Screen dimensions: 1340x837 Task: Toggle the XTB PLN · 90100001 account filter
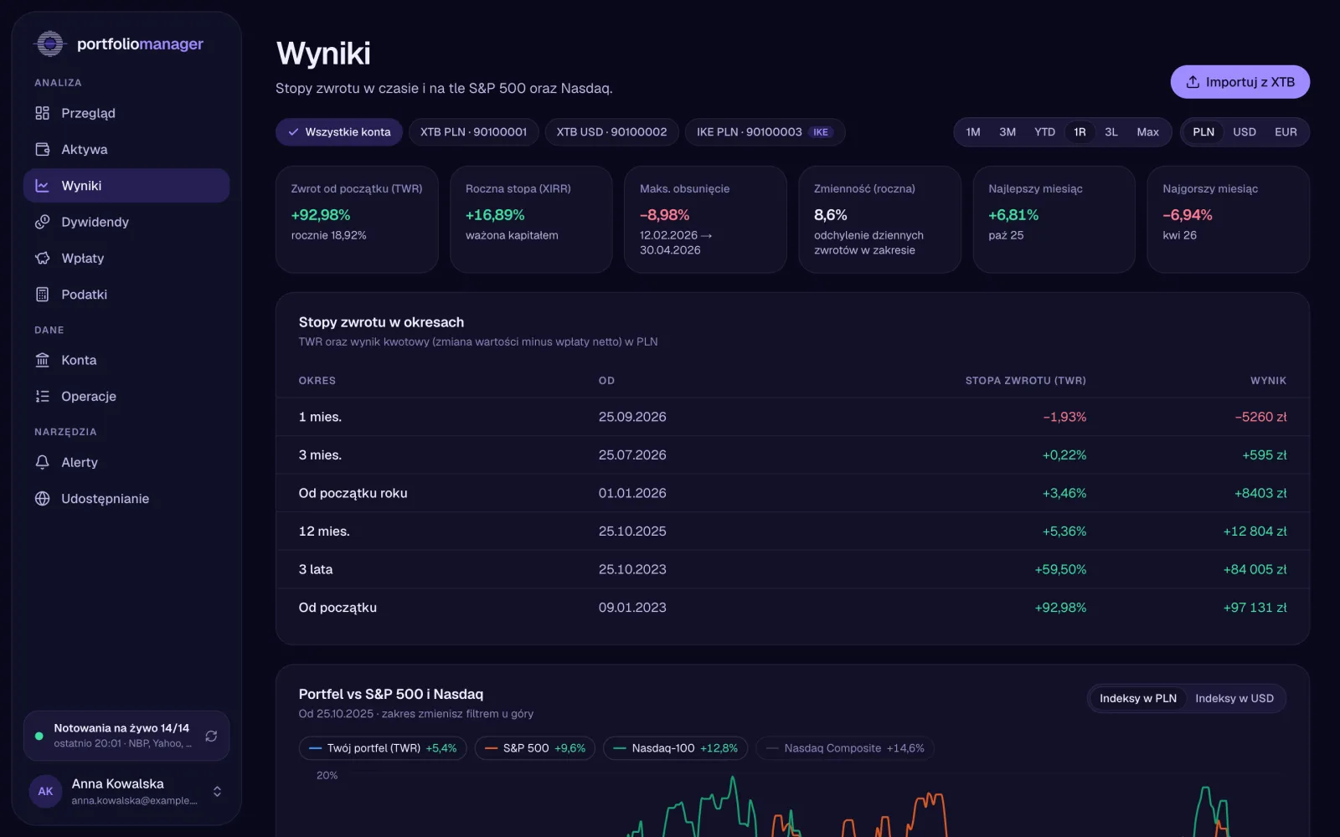(x=473, y=132)
